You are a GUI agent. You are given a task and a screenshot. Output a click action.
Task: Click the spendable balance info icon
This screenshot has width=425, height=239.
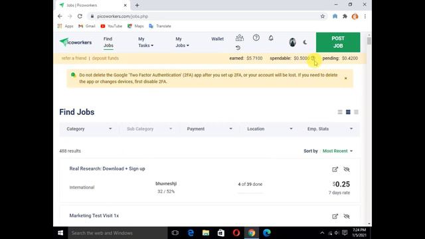click(313, 58)
